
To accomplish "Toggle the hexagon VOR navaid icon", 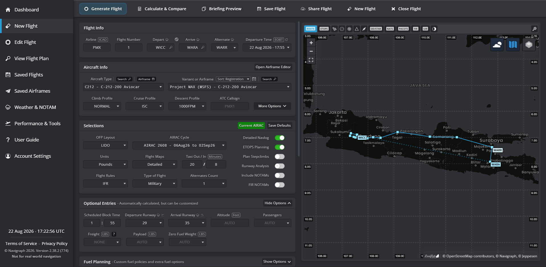I will 342,29.
